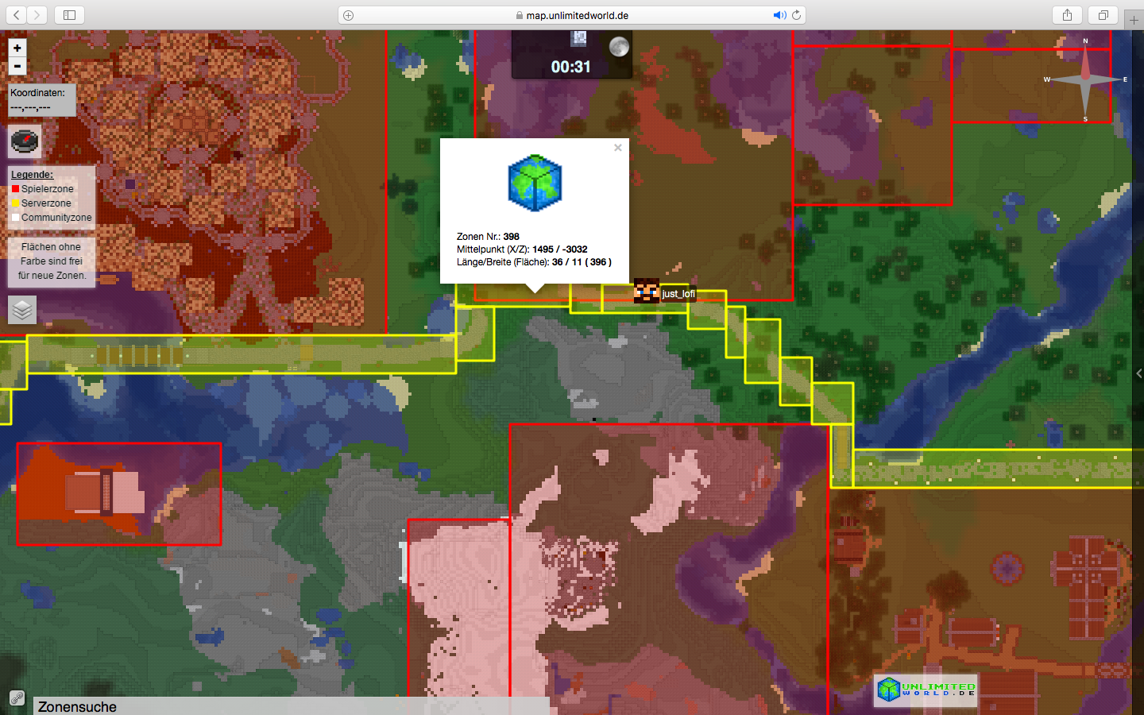Open the map layers control
The image size is (1144, 715).
[22, 310]
